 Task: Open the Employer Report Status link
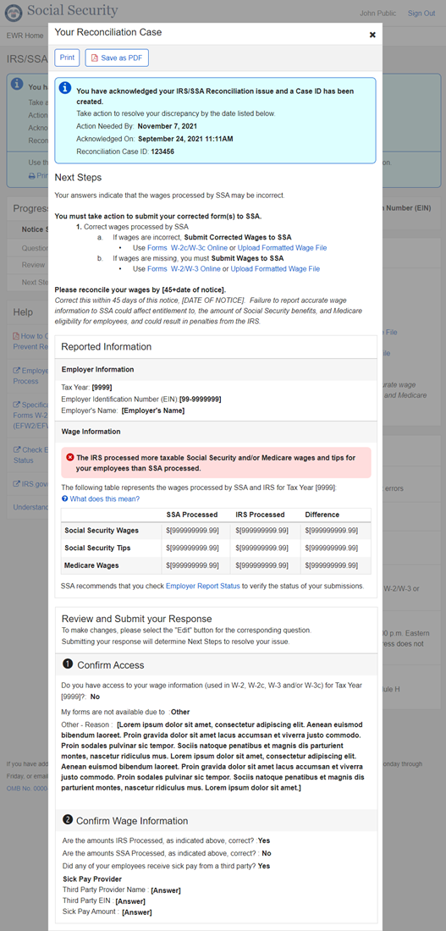pos(202,586)
